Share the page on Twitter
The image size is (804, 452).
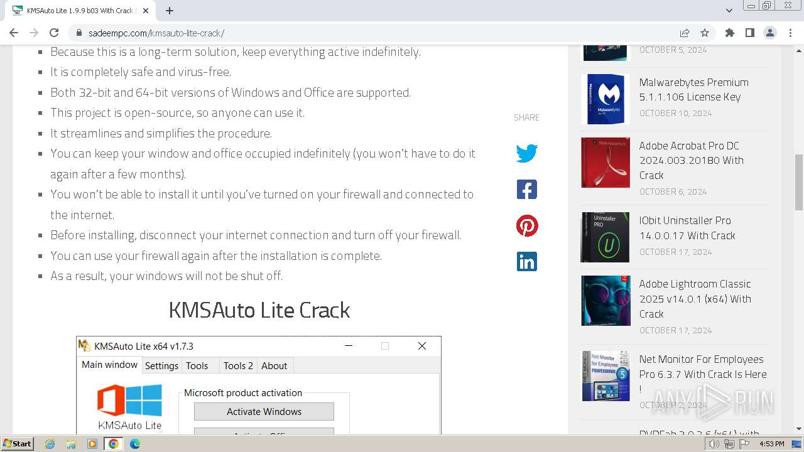coord(526,153)
